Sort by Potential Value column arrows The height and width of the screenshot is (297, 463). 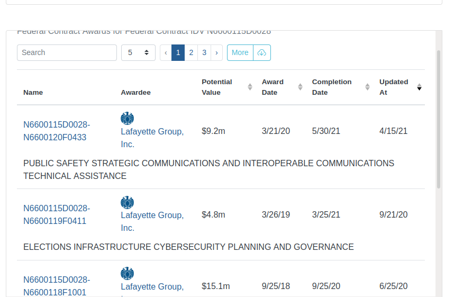250,87
